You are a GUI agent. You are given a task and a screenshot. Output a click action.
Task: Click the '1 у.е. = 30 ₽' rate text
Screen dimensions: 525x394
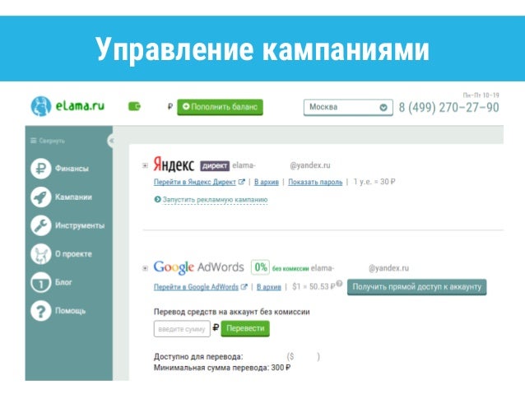pyautogui.click(x=374, y=182)
